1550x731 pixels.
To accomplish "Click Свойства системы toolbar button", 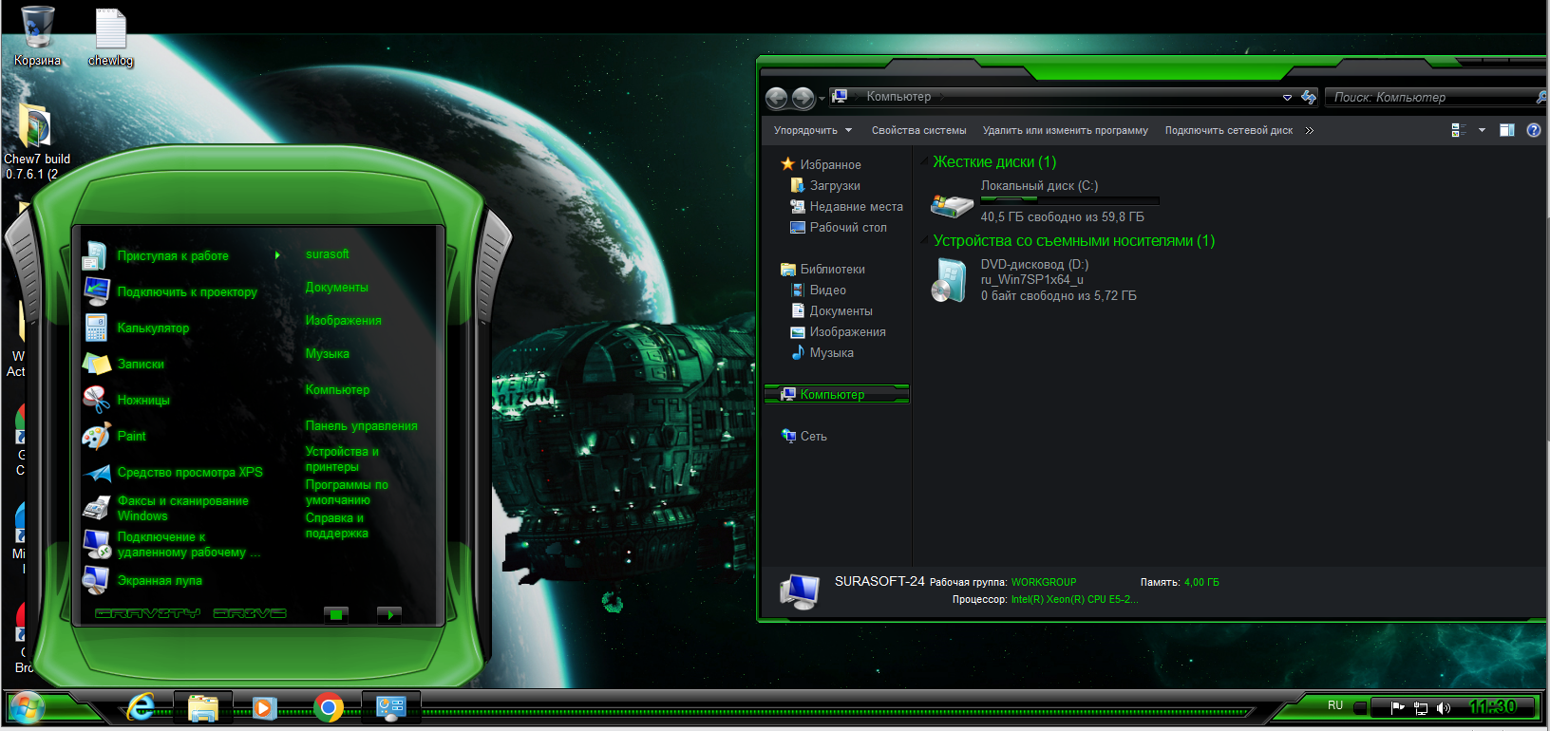I will coord(918,131).
